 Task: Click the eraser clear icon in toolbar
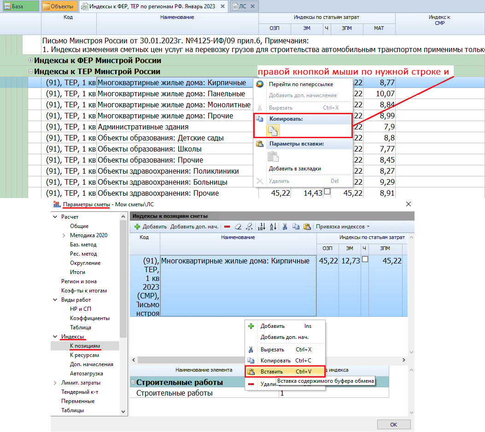(x=238, y=227)
